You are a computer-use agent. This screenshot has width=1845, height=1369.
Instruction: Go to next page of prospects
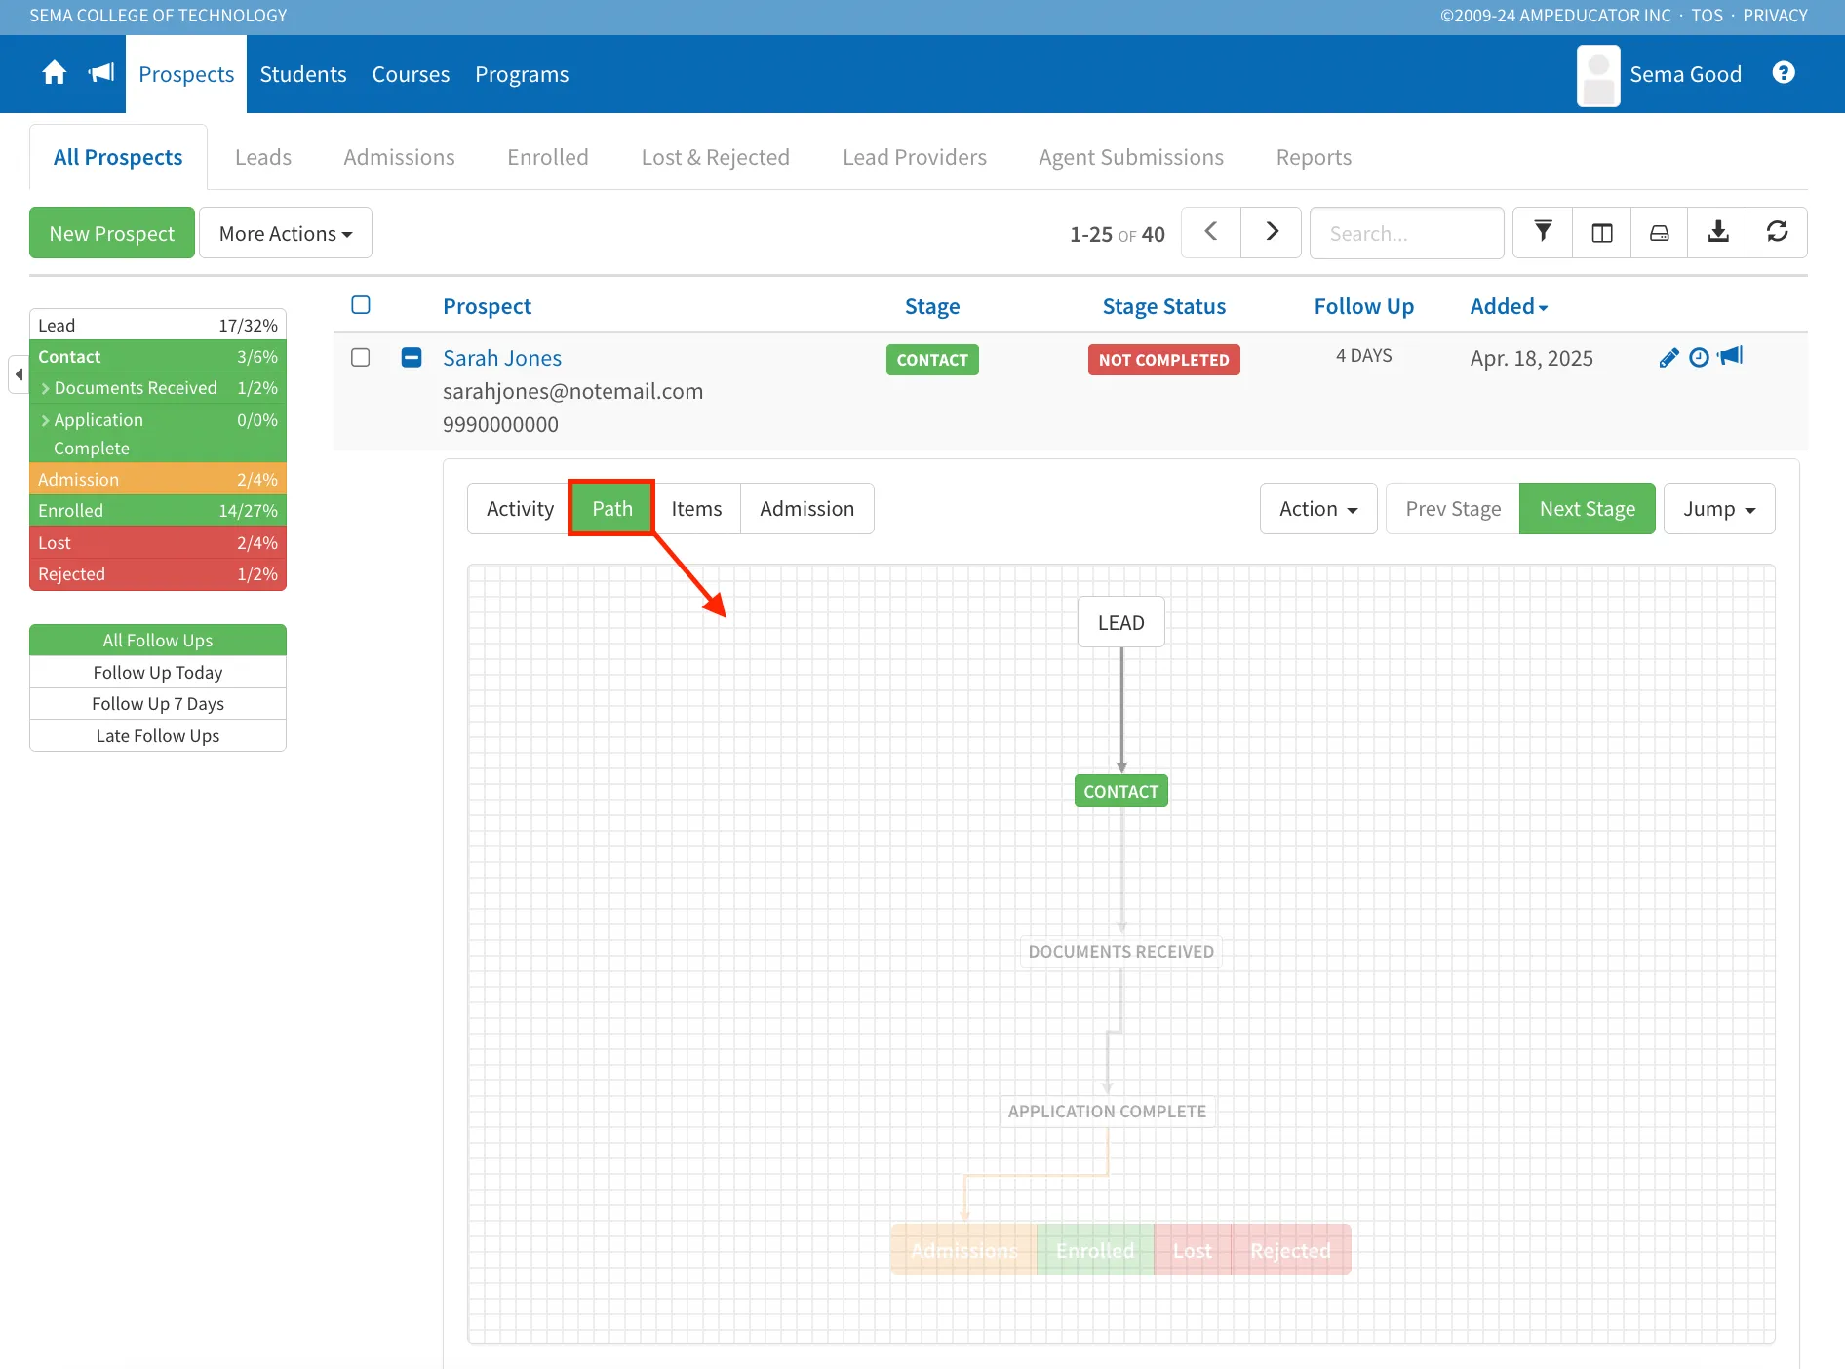pyautogui.click(x=1272, y=232)
